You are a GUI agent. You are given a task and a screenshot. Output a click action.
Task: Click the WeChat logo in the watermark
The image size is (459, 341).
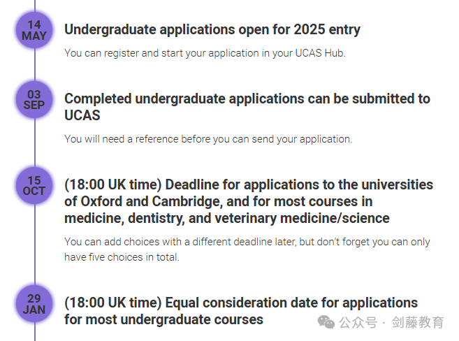326,322
